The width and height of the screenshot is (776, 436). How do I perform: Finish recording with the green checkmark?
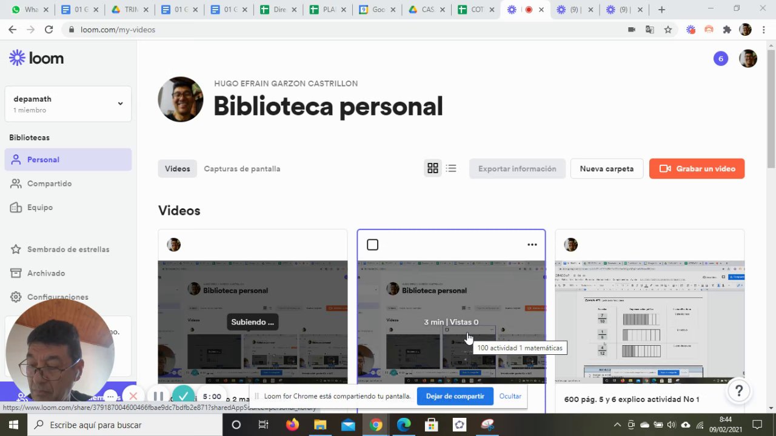[x=184, y=397]
